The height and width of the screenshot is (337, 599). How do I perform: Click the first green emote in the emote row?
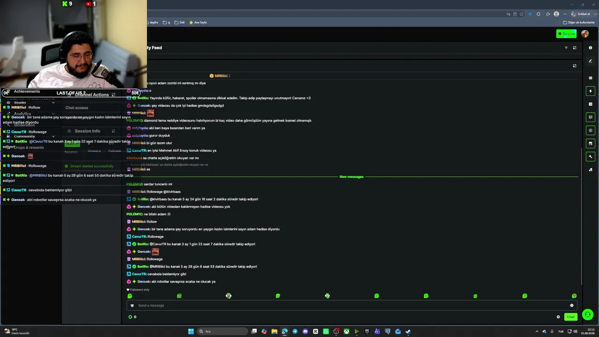coord(130,296)
